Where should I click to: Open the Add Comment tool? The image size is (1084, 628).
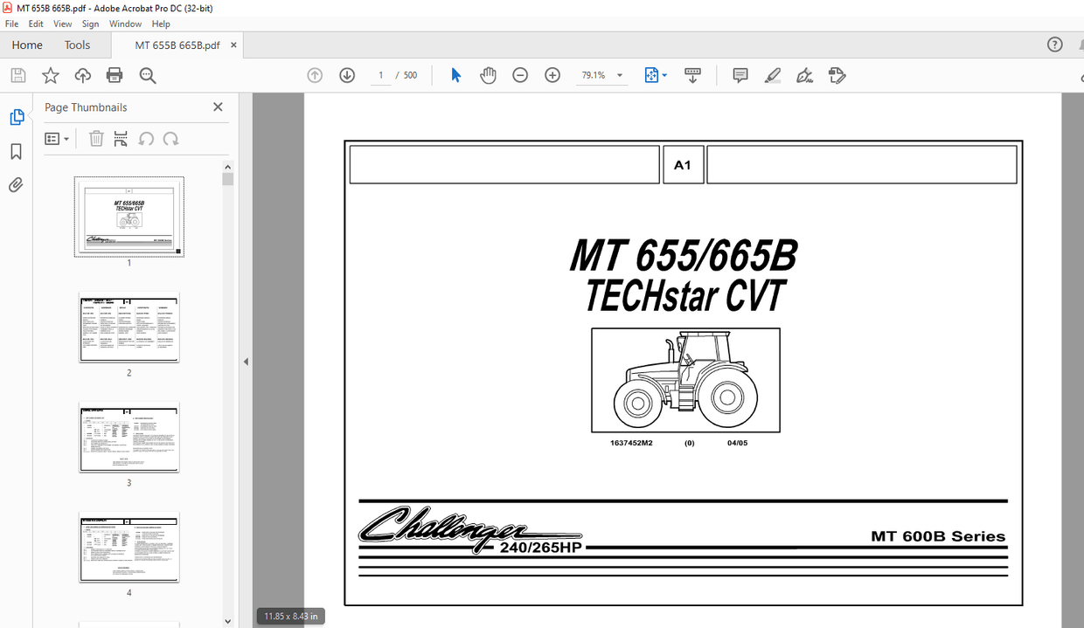point(740,75)
